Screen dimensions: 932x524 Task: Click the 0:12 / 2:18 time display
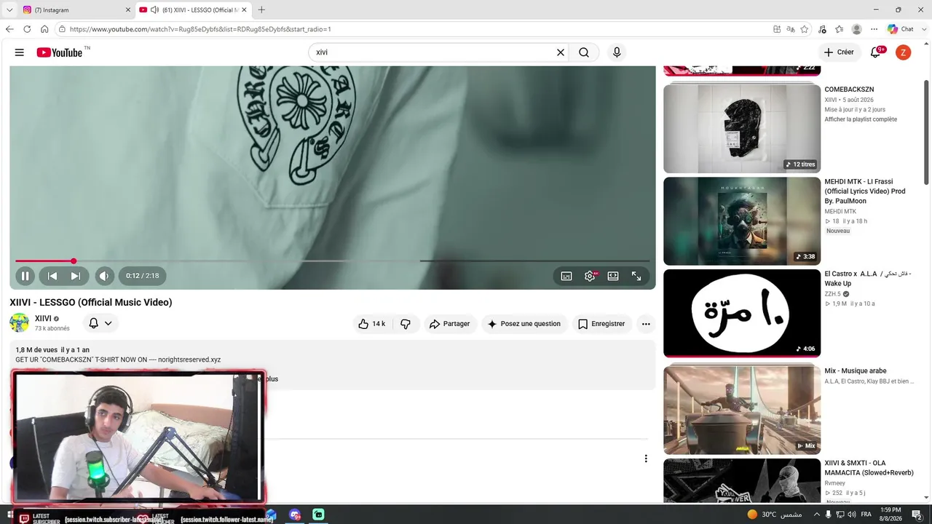(143, 276)
